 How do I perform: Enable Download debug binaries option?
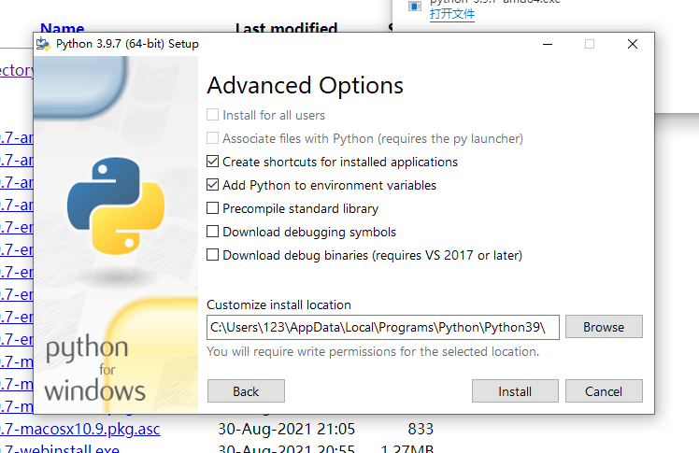coord(213,255)
